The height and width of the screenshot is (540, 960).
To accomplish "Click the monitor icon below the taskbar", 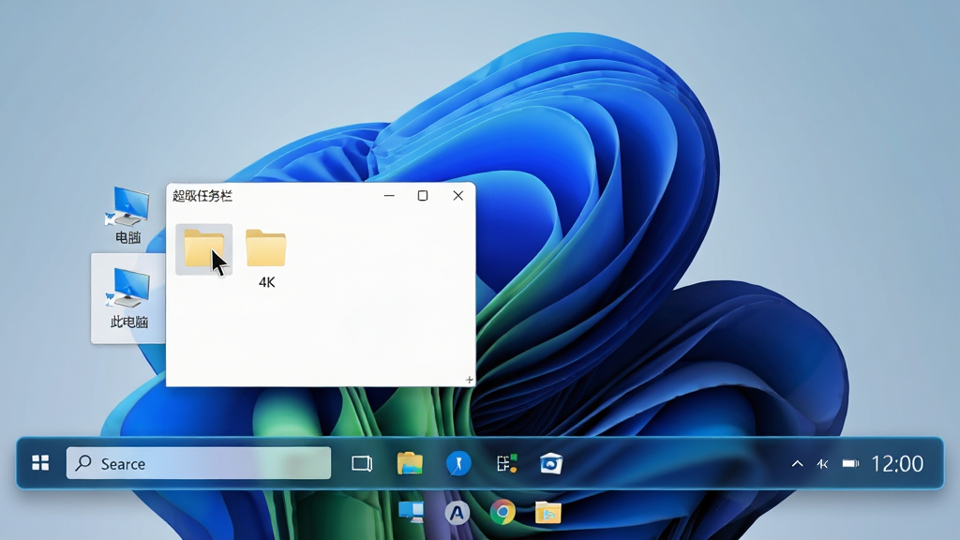I will coord(411,511).
